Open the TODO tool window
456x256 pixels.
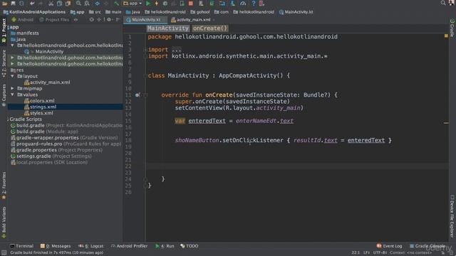[190, 246]
